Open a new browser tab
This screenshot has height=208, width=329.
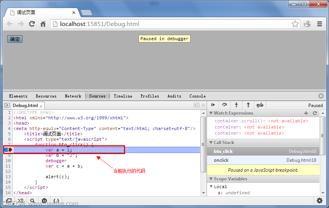pyautogui.click(x=86, y=13)
